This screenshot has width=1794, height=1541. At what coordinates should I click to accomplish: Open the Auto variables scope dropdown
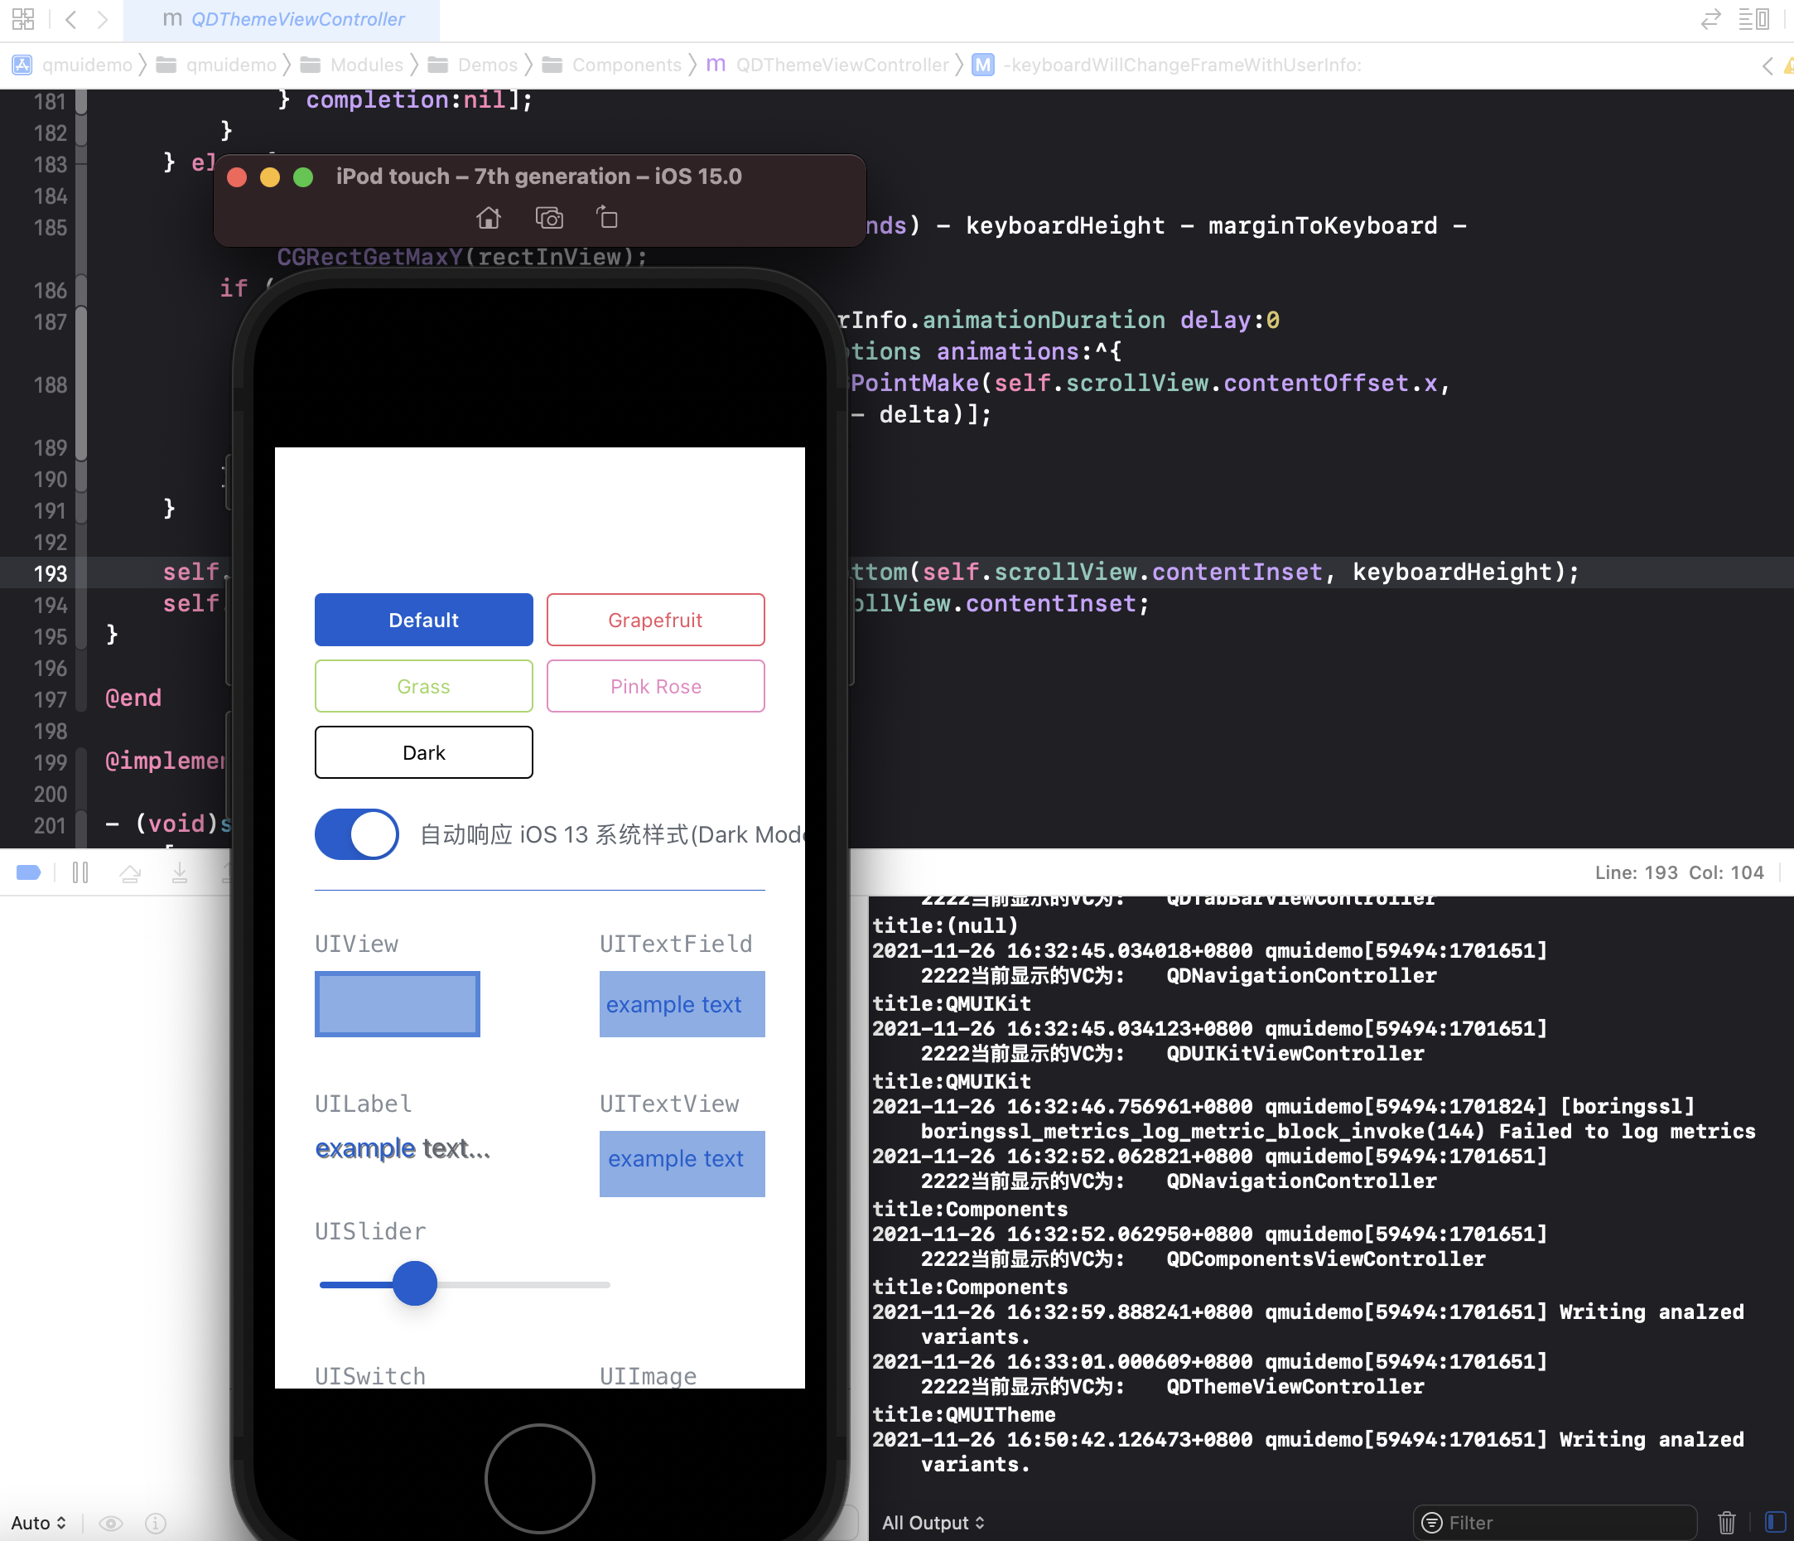[x=38, y=1523]
